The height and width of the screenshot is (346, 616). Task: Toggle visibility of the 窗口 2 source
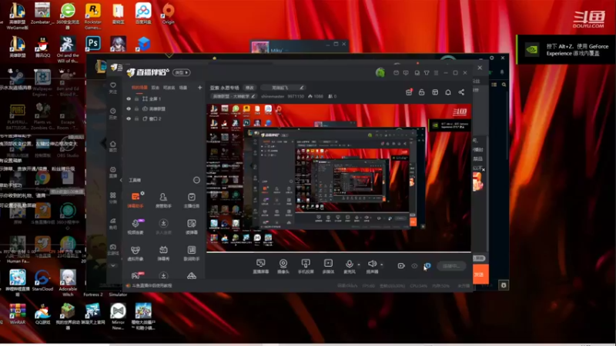pos(129,118)
